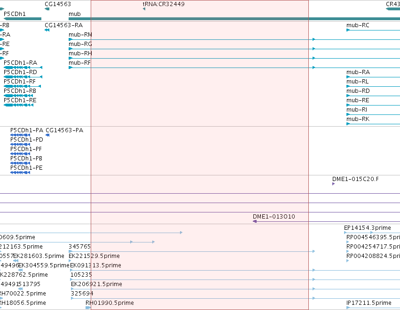The width and height of the screenshot is (400, 310).
Task: Click EST EK221529.5prime
Action: tap(94, 256)
